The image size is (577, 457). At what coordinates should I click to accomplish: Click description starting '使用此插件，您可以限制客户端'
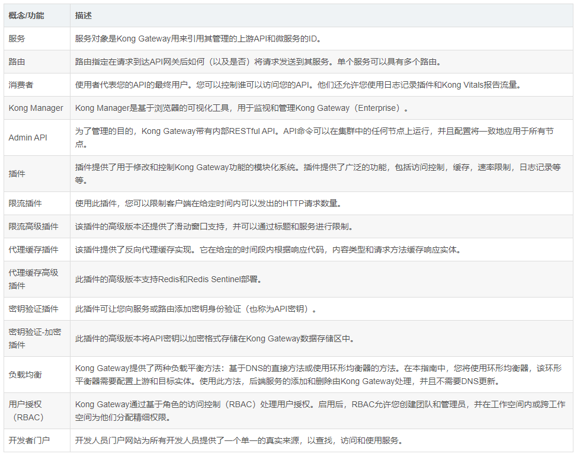pos(321,203)
